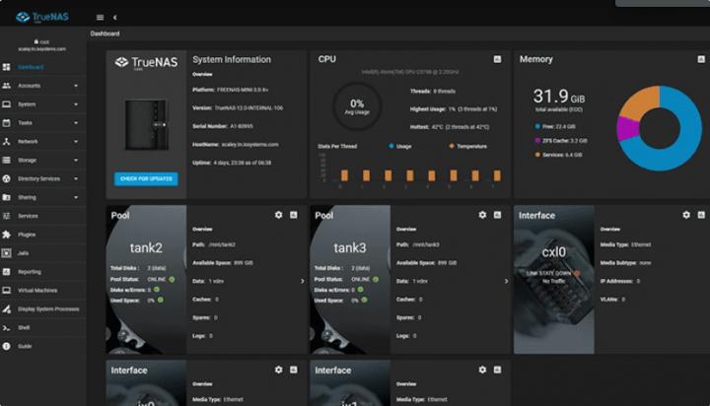Click the System monitor icon in sidebar
This screenshot has width=710, height=406.
click(x=6, y=104)
